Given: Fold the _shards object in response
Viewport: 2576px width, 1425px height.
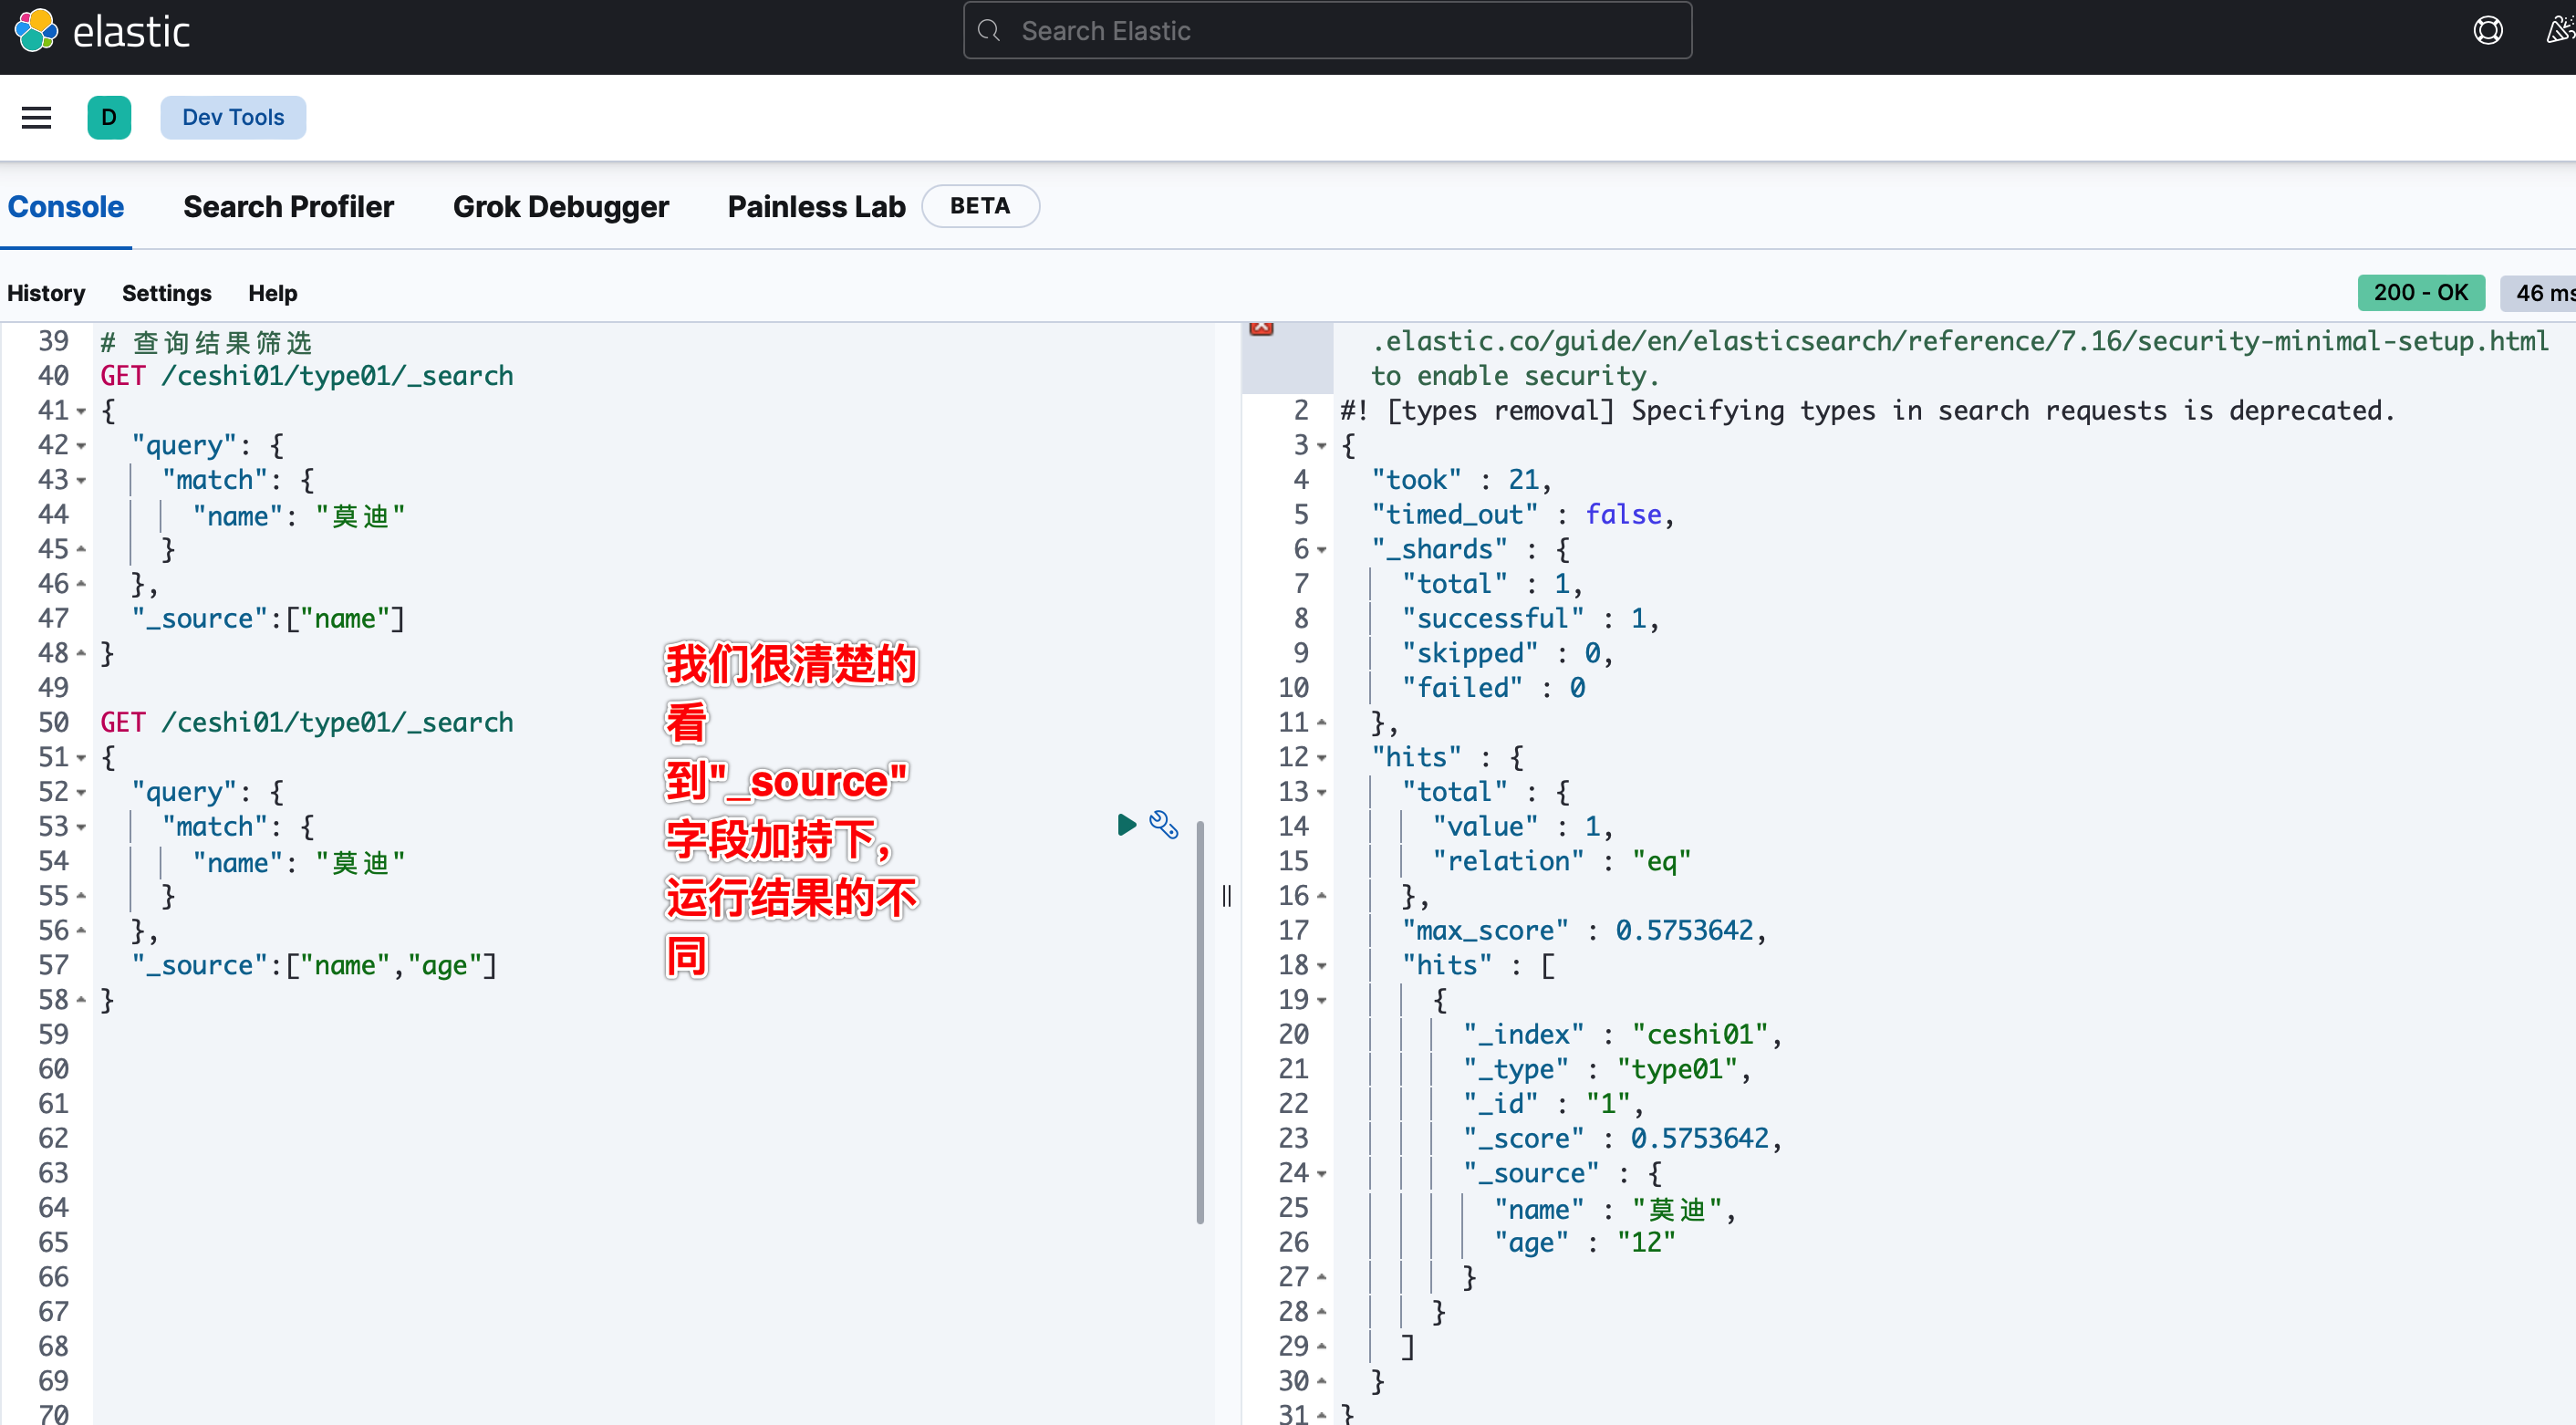Looking at the screenshot, I should click(x=1321, y=550).
